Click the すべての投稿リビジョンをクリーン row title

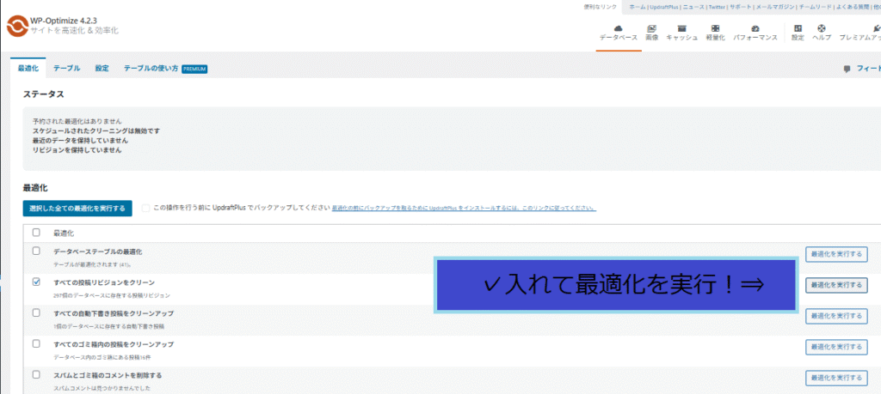tap(104, 282)
